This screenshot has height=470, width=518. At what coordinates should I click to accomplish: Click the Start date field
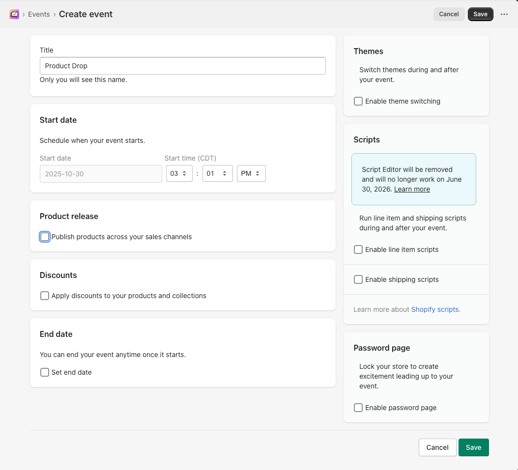tap(101, 174)
